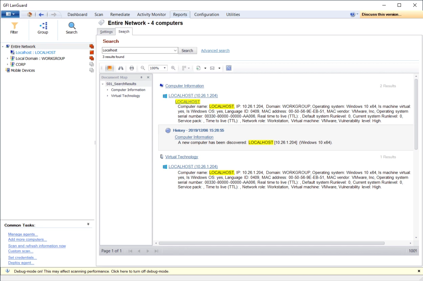Open Advanced search
423x281 pixels.
[215, 50]
